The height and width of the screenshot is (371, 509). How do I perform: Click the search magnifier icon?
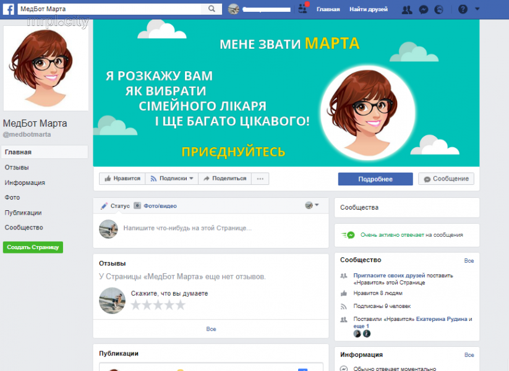212,9
